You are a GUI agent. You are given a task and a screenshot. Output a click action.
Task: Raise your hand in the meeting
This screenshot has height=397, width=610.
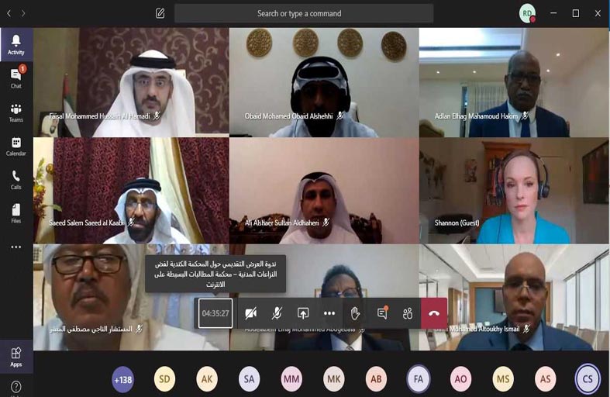pyautogui.click(x=355, y=313)
